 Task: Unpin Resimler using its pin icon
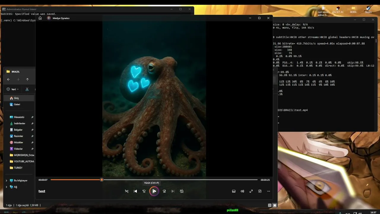tap(32, 136)
